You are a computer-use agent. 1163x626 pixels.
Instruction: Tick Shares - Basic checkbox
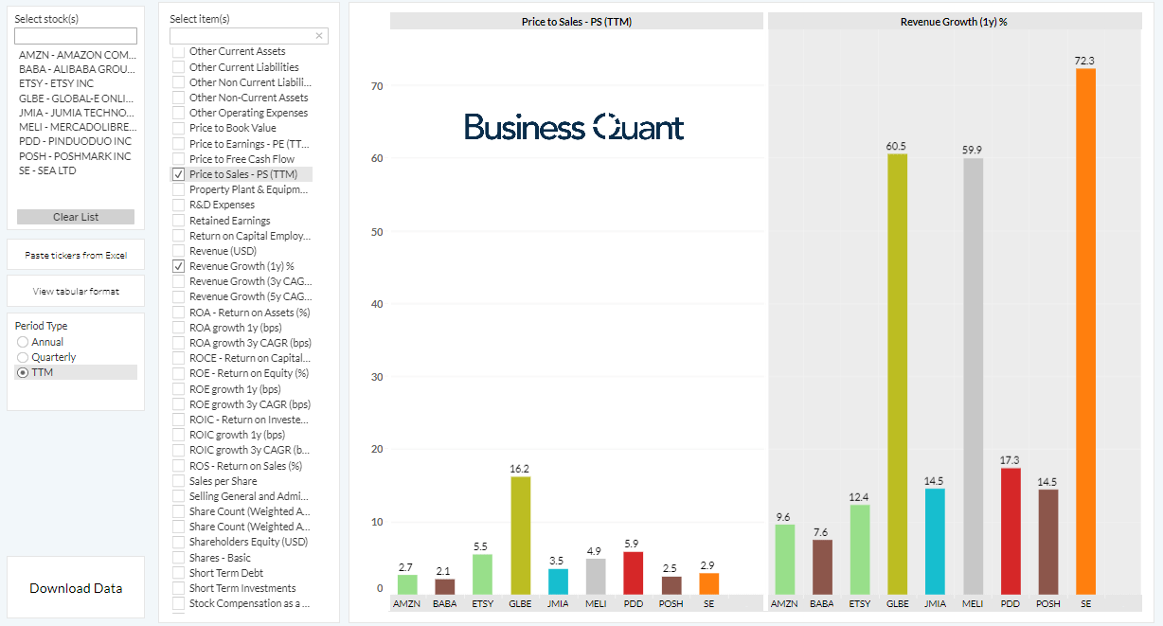pos(179,558)
